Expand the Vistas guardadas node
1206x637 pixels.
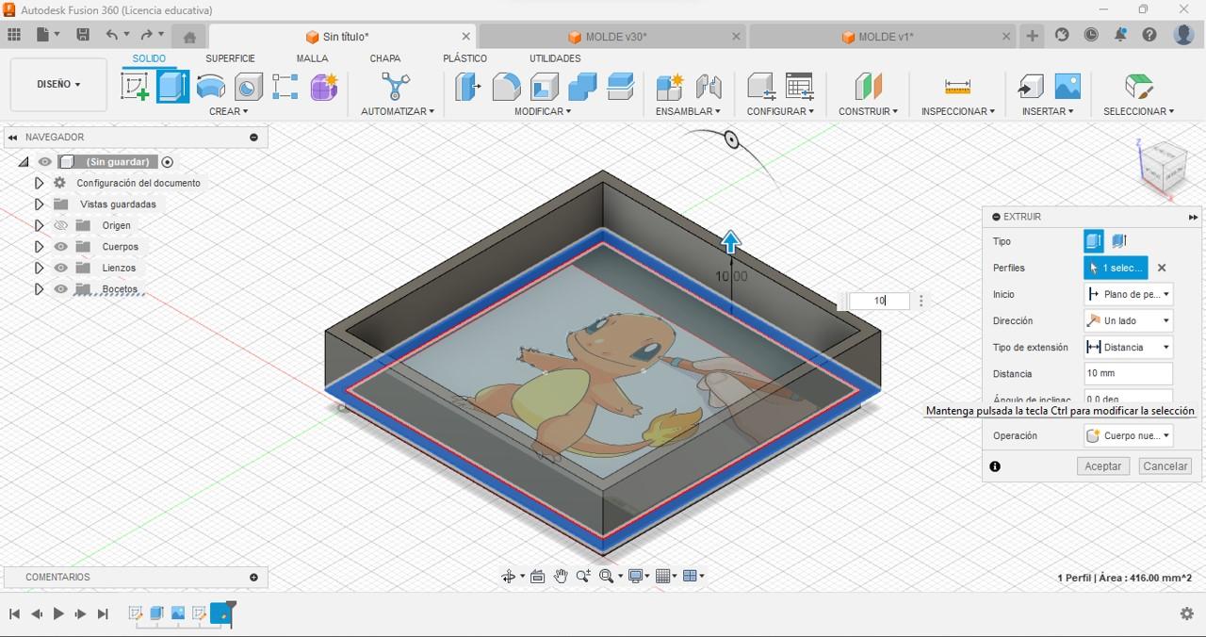point(39,204)
